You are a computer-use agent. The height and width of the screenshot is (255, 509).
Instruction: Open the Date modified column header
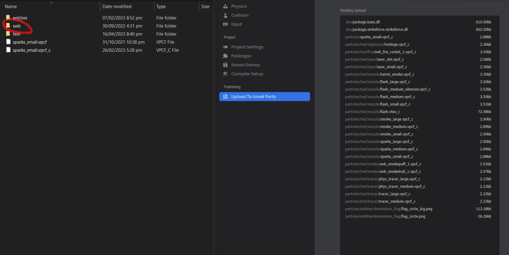click(118, 6)
